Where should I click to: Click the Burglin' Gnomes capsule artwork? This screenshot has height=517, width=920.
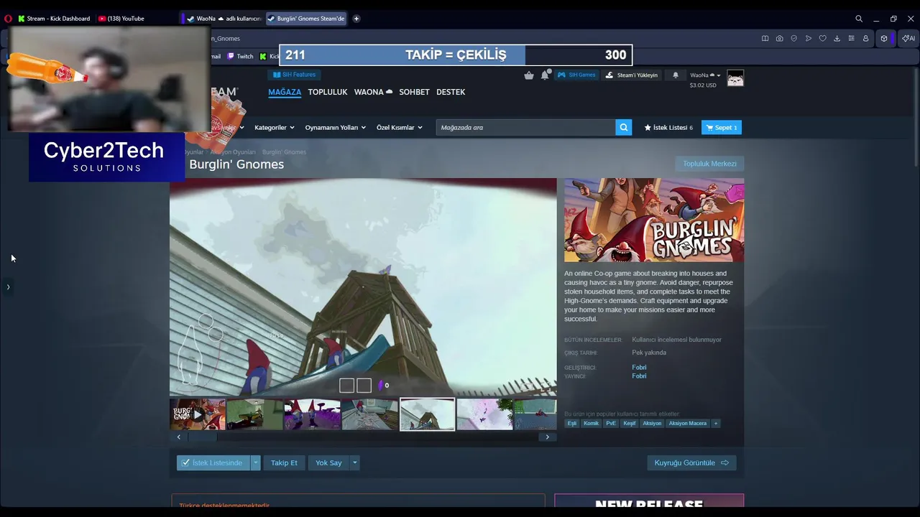[654, 220]
